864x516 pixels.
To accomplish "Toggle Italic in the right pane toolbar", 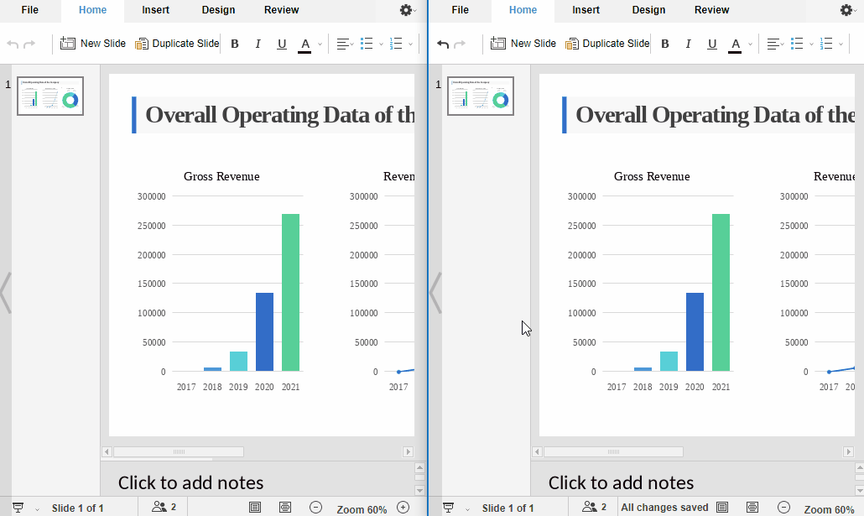I will tap(688, 44).
